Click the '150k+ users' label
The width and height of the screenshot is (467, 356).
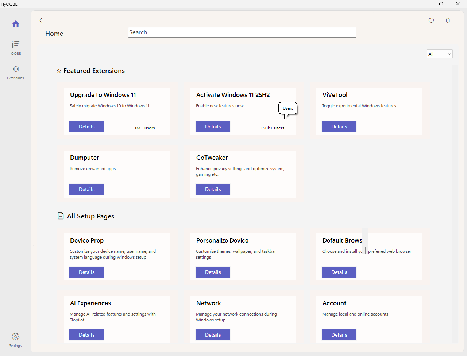pos(273,128)
